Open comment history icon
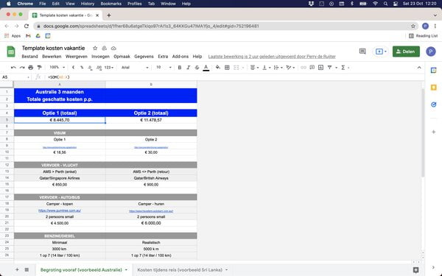This screenshot has height=276, width=442. pyautogui.click(x=362, y=52)
